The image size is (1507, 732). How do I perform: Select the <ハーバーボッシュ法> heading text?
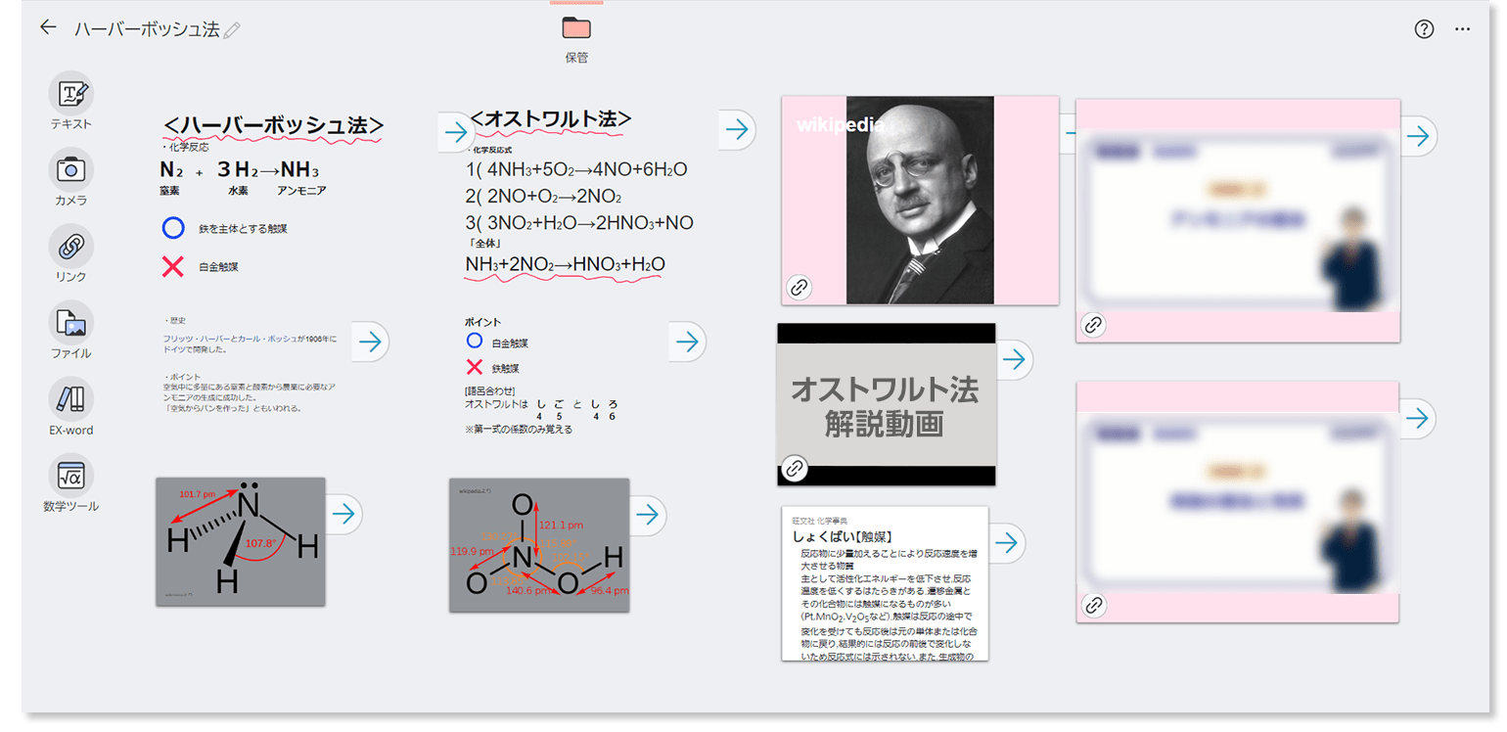[x=274, y=126]
